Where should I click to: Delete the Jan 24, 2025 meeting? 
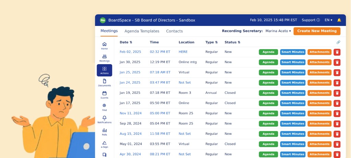(x=337, y=83)
